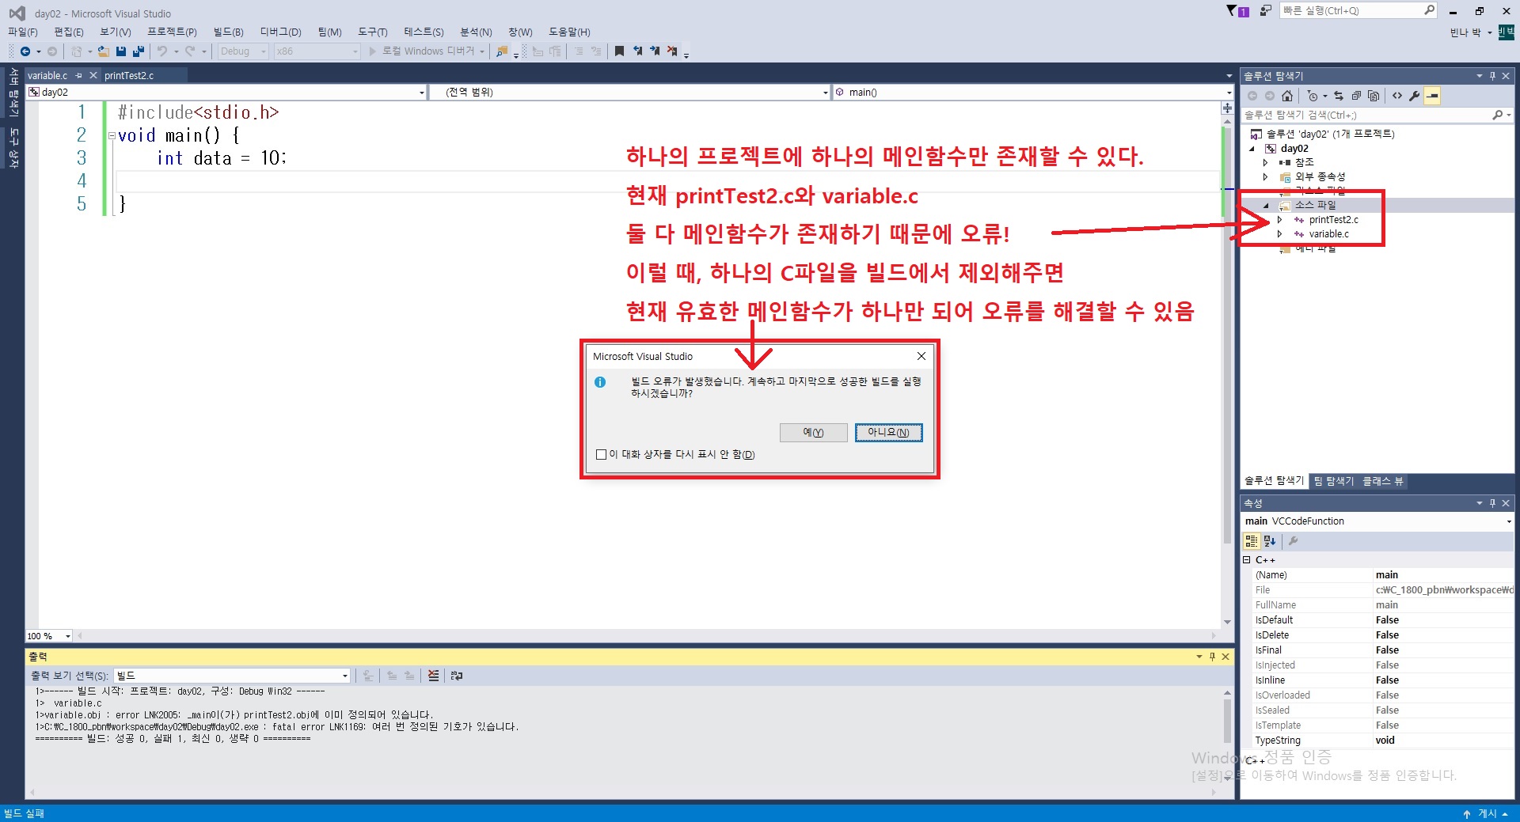Click pin icon on variable.c tab

click(78, 76)
